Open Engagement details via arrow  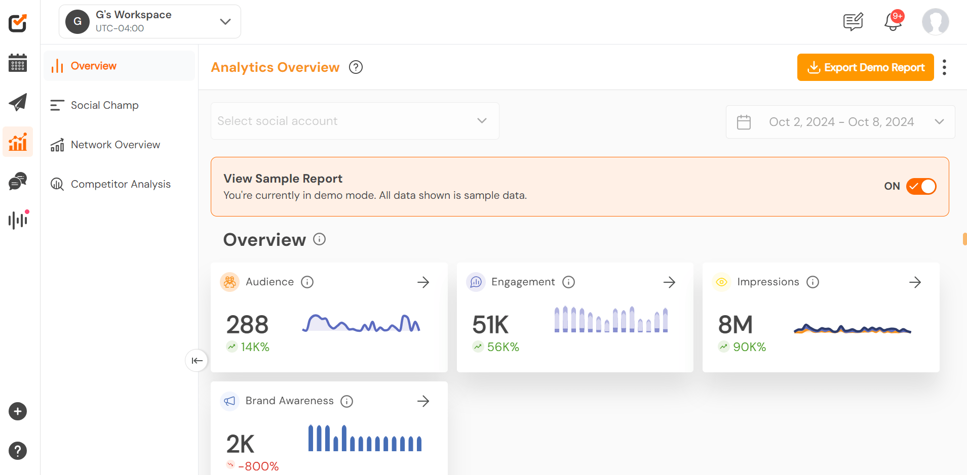(x=669, y=282)
